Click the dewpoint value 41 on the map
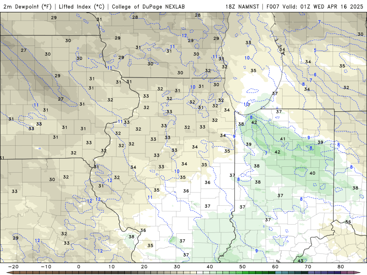Viewport: 367px width, 275px height. click(283, 139)
